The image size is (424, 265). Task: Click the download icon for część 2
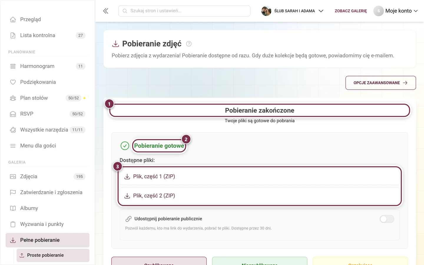point(127,196)
